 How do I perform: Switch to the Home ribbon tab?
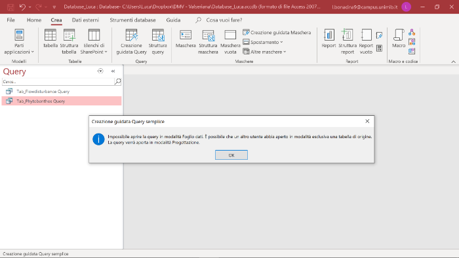click(34, 20)
